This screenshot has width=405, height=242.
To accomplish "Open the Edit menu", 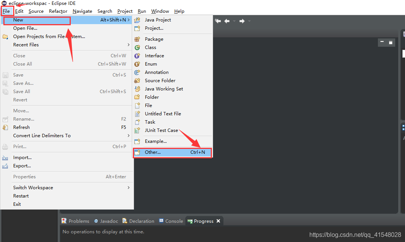I will pyautogui.click(x=19, y=11).
